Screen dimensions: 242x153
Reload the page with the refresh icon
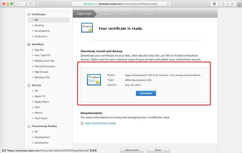click(x=168, y=3)
